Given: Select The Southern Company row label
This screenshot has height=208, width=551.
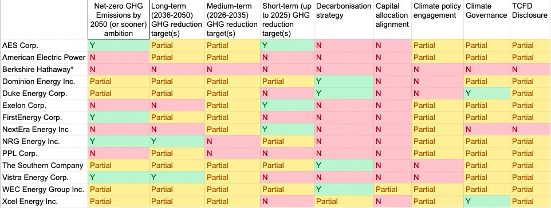Looking at the screenshot, I should 44,165.
